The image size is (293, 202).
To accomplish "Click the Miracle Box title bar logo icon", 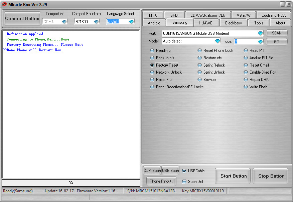I will (4, 4).
